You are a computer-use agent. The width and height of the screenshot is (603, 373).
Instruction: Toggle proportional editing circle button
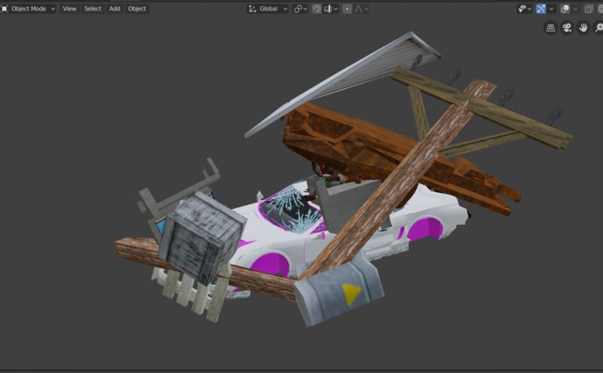pos(347,9)
